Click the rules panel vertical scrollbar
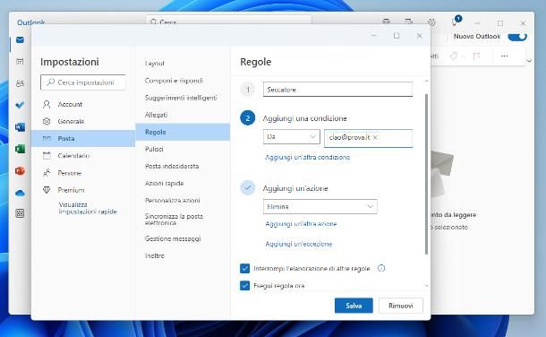This screenshot has height=337, width=546. [x=427, y=174]
